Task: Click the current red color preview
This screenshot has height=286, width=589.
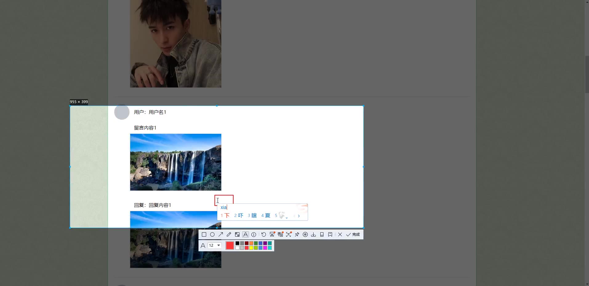Action: tap(230, 245)
